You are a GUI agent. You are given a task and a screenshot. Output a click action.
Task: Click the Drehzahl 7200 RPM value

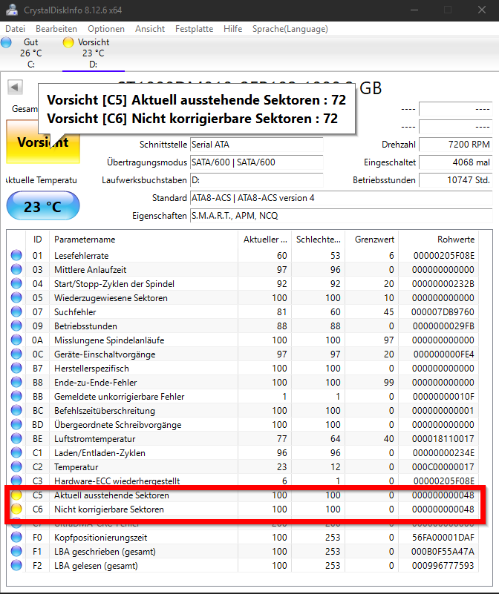[x=456, y=145]
